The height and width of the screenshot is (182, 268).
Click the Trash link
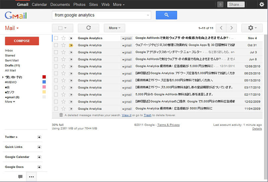pos(147,115)
